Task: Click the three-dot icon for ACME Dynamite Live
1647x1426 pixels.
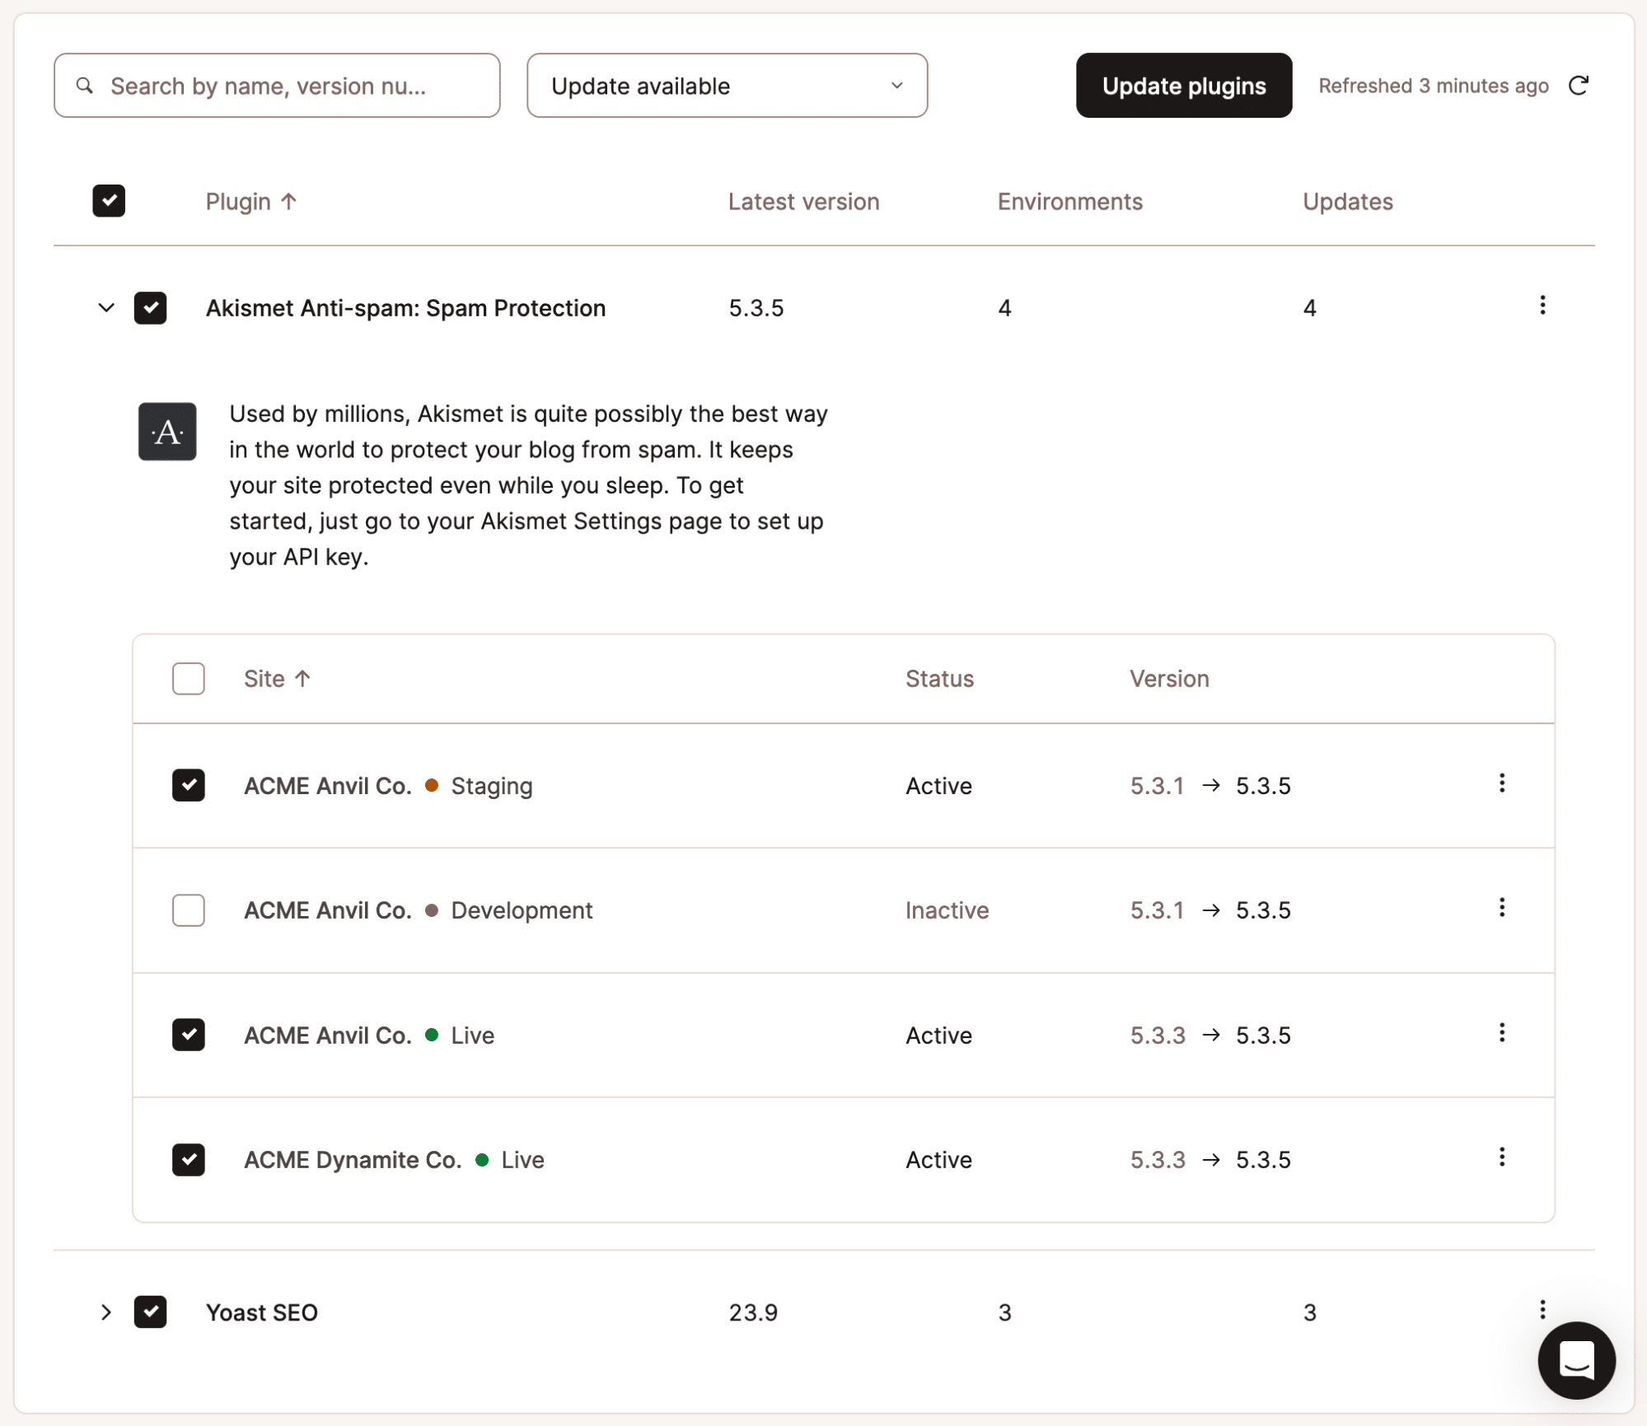Action: point(1503,1157)
